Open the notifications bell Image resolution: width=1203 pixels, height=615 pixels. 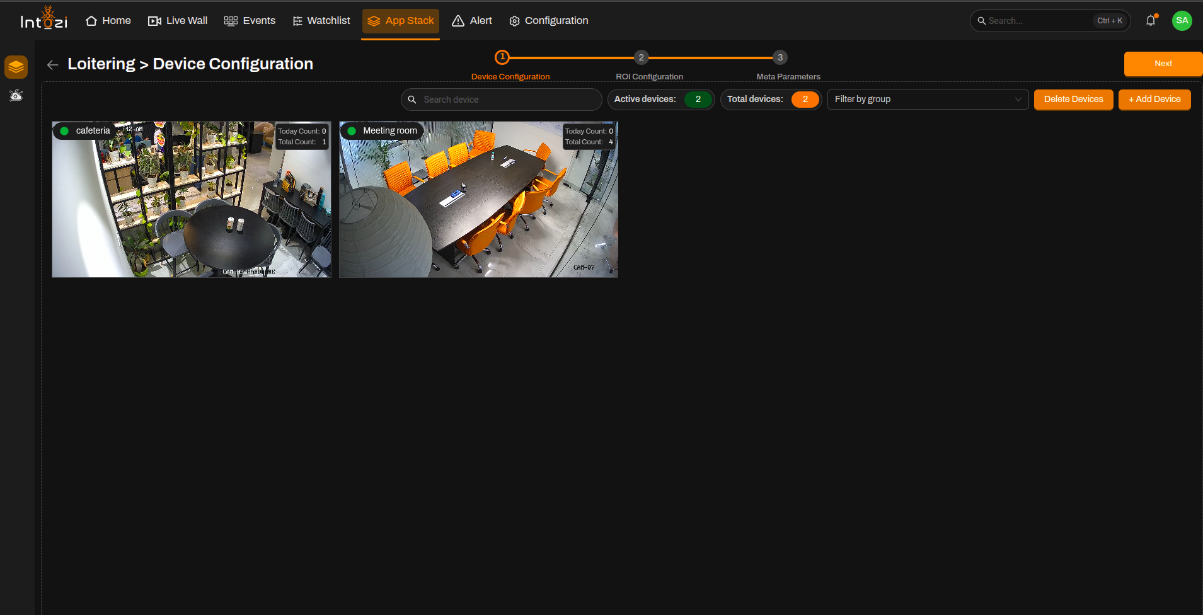pos(1151,20)
